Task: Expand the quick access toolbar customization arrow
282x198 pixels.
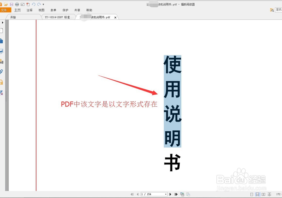Action: click(x=43, y=4)
